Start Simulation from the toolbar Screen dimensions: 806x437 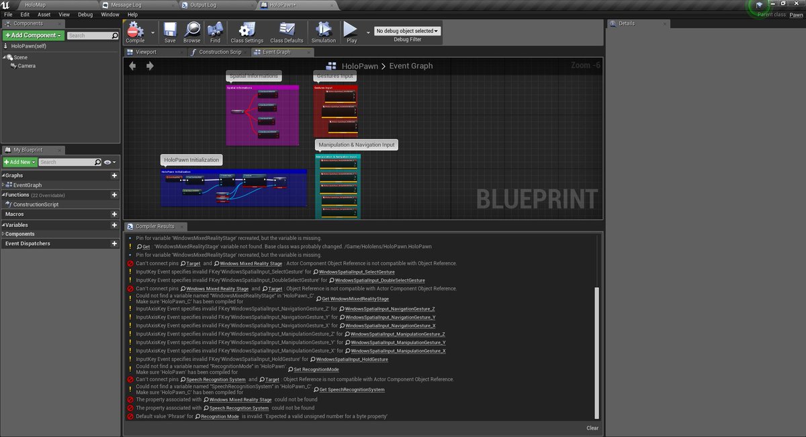coord(323,32)
